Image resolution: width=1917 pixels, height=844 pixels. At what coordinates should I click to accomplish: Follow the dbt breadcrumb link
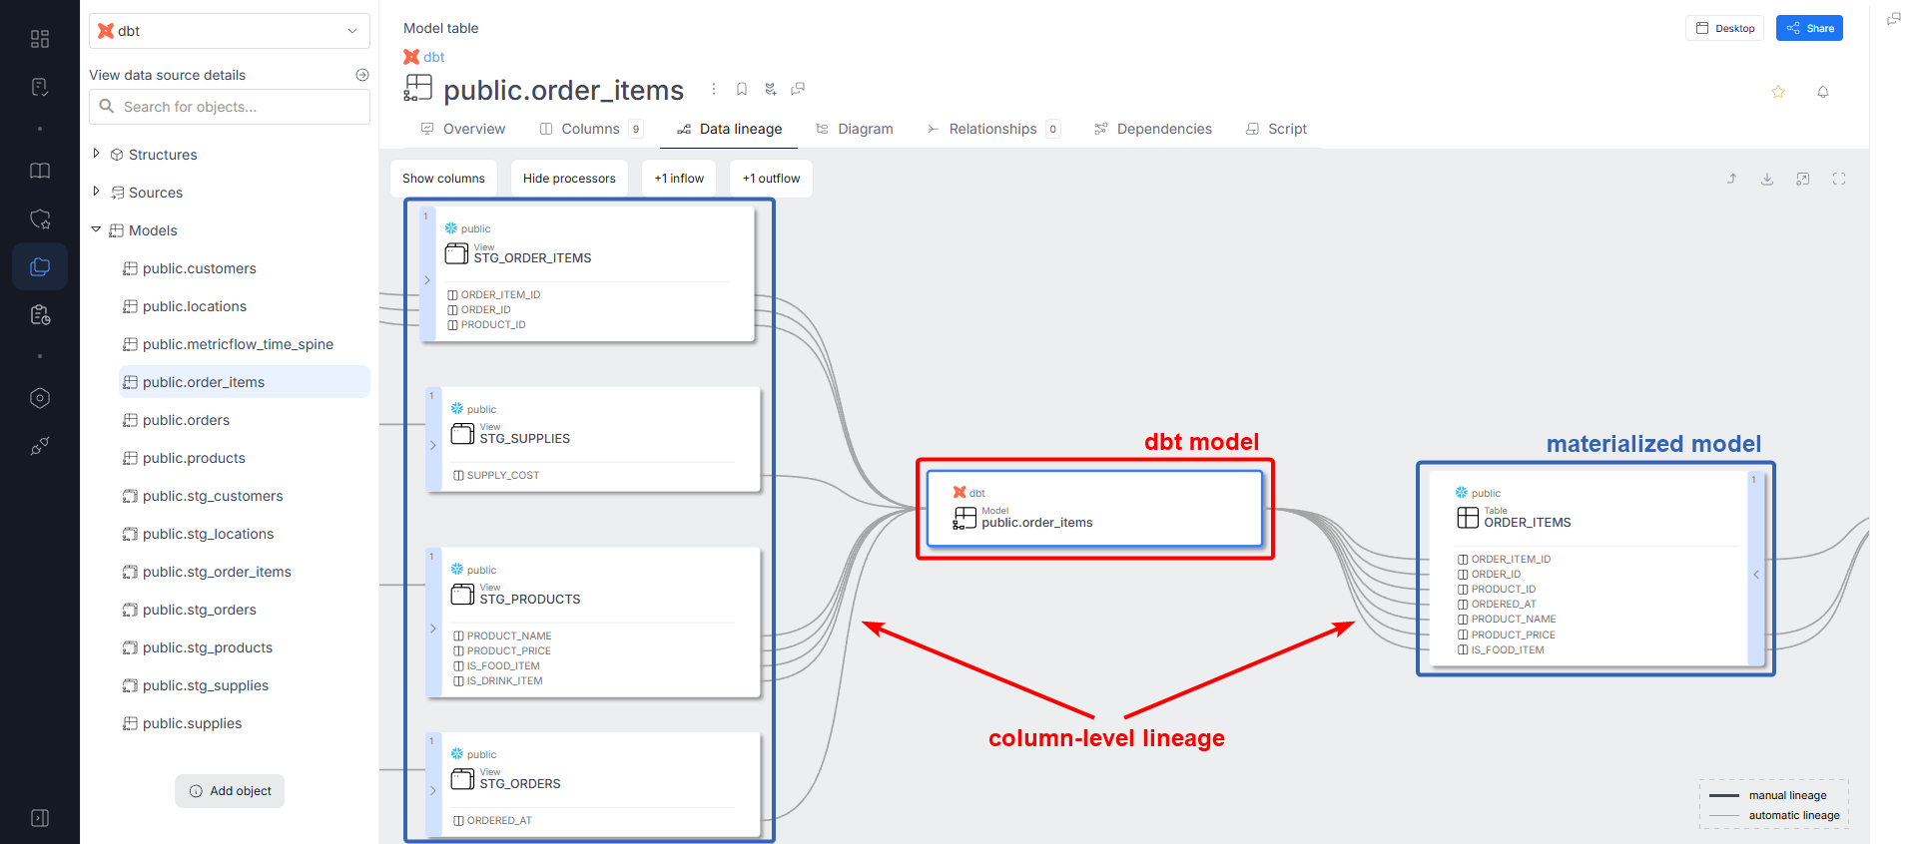pyautogui.click(x=433, y=57)
